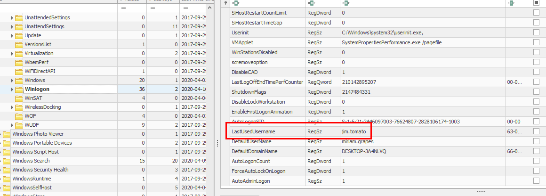
Task: Expand the WirelessDocking key
Action: [12, 107]
